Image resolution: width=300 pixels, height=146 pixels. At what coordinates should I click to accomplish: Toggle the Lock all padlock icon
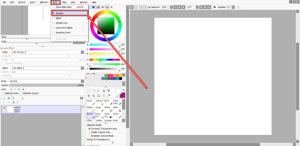(x=23, y=89)
